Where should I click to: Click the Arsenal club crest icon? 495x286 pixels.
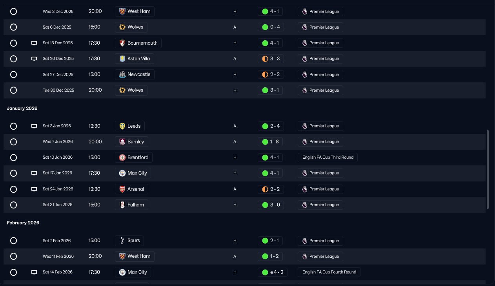click(122, 189)
